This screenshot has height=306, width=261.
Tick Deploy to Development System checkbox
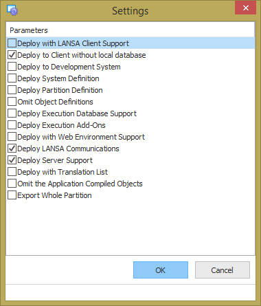tap(12, 66)
